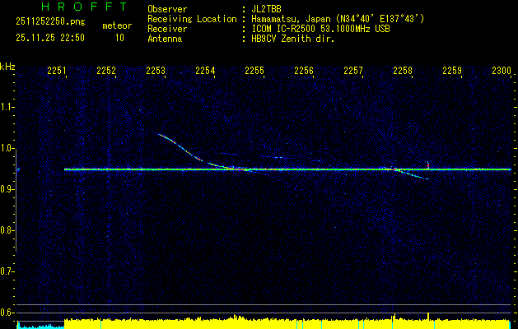Click the 0.7 frequency axis label
The width and height of the screenshot is (518, 329).
pos(7,271)
